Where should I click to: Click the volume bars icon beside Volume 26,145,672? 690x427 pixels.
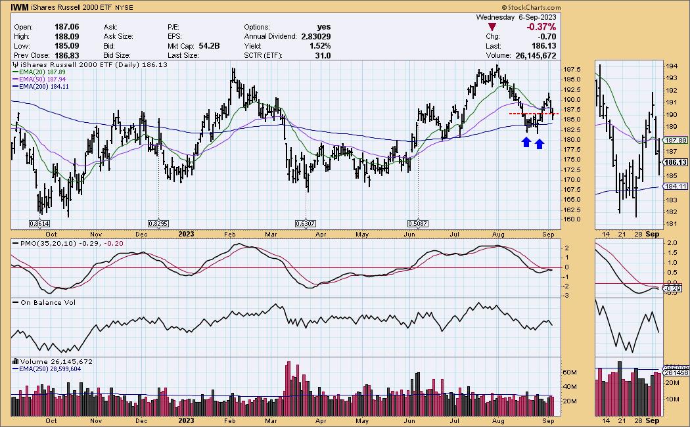[16, 361]
